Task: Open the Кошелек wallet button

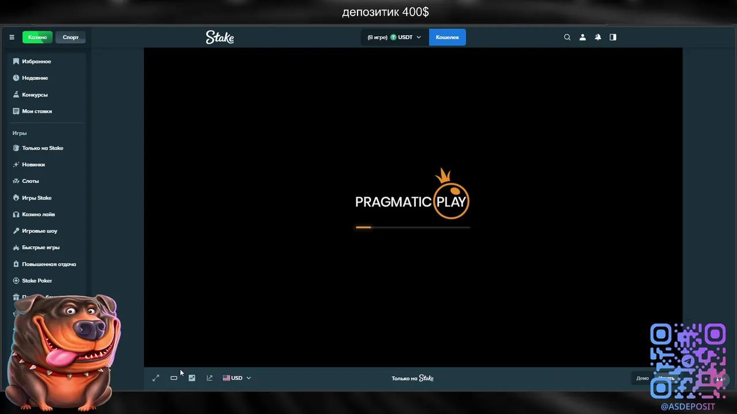Action: pos(447,37)
